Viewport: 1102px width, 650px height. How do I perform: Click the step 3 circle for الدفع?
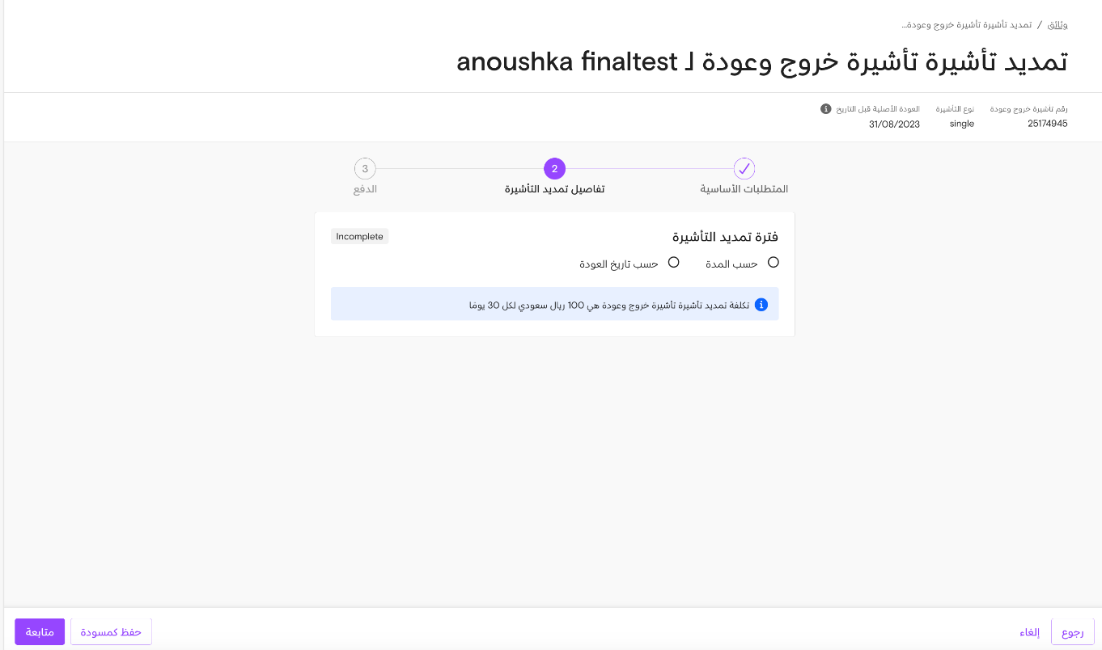coord(365,169)
